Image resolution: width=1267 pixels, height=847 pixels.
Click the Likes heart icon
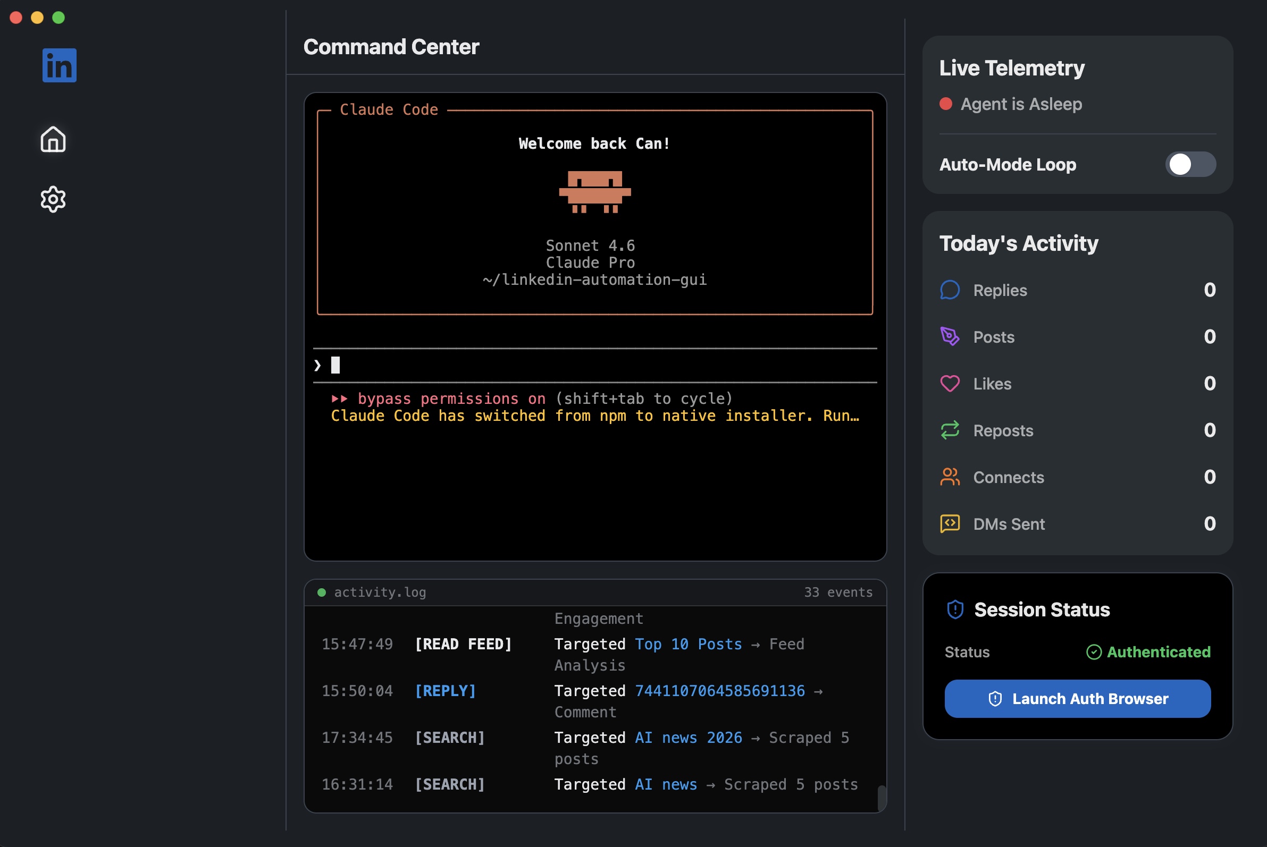point(950,384)
